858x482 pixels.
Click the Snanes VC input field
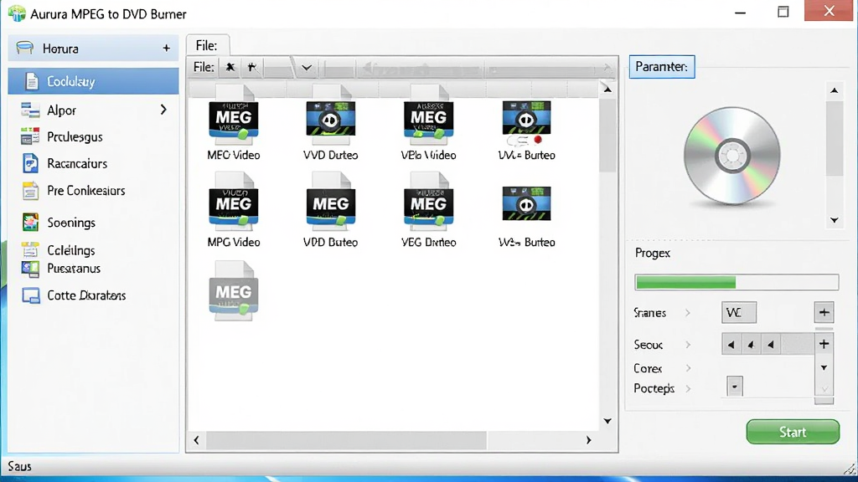click(x=739, y=313)
